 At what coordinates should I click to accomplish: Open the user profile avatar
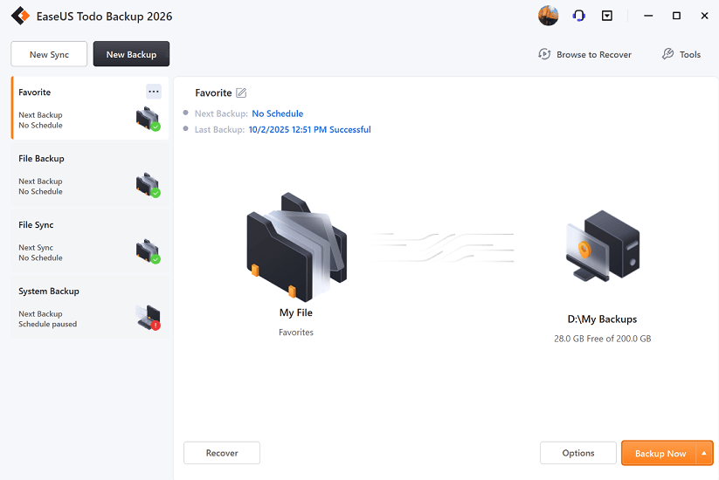(x=548, y=16)
